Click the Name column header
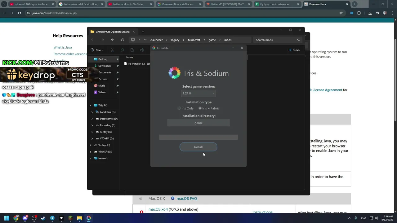The height and width of the screenshot is (223, 397). tap(130, 57)
